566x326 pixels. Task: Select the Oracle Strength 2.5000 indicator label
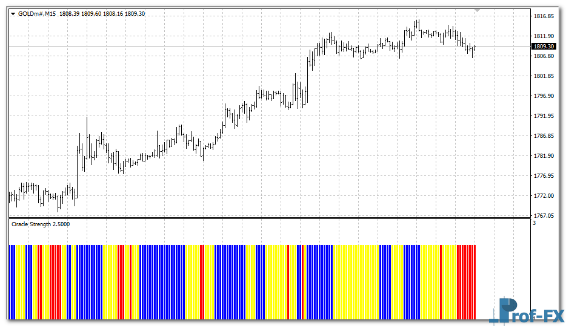[41, 224]
